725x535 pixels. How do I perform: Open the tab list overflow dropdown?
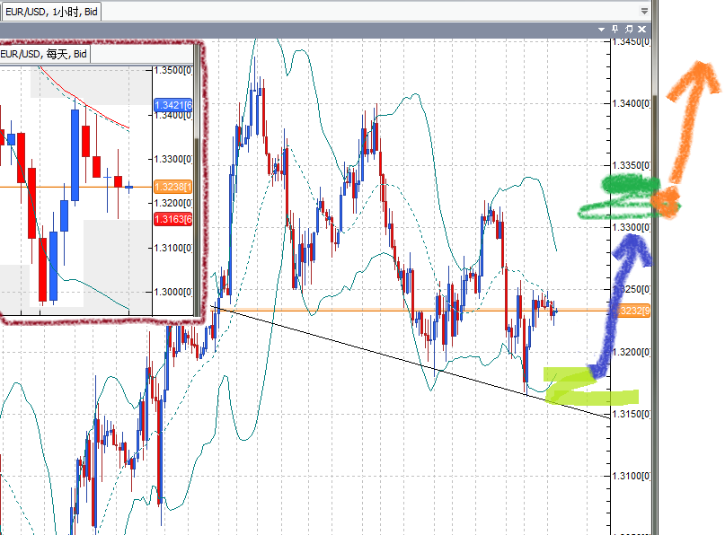pos(644,11)
